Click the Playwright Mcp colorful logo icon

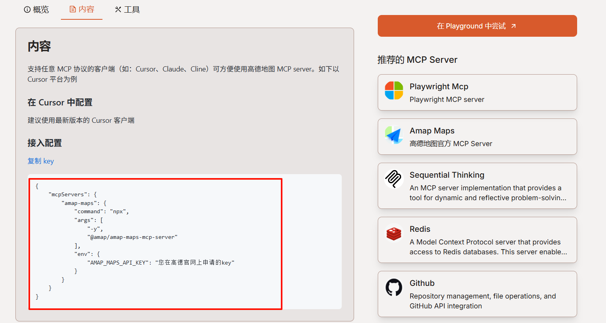click(x=394, y=90)
